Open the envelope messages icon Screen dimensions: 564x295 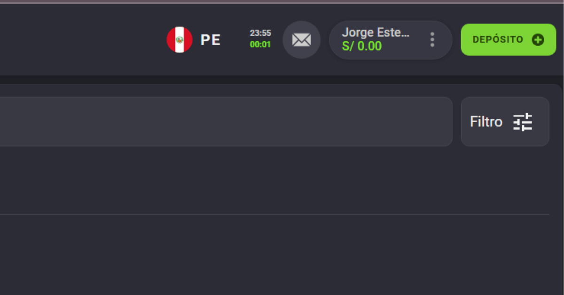click(x=301, y=40)
